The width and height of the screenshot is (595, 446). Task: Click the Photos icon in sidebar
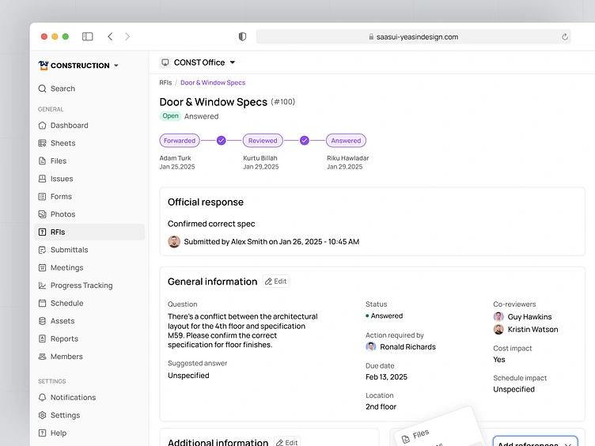[42, 214]
